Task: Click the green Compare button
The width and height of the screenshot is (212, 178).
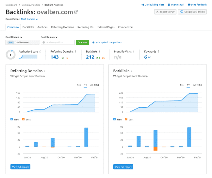Action: [82, 43]
